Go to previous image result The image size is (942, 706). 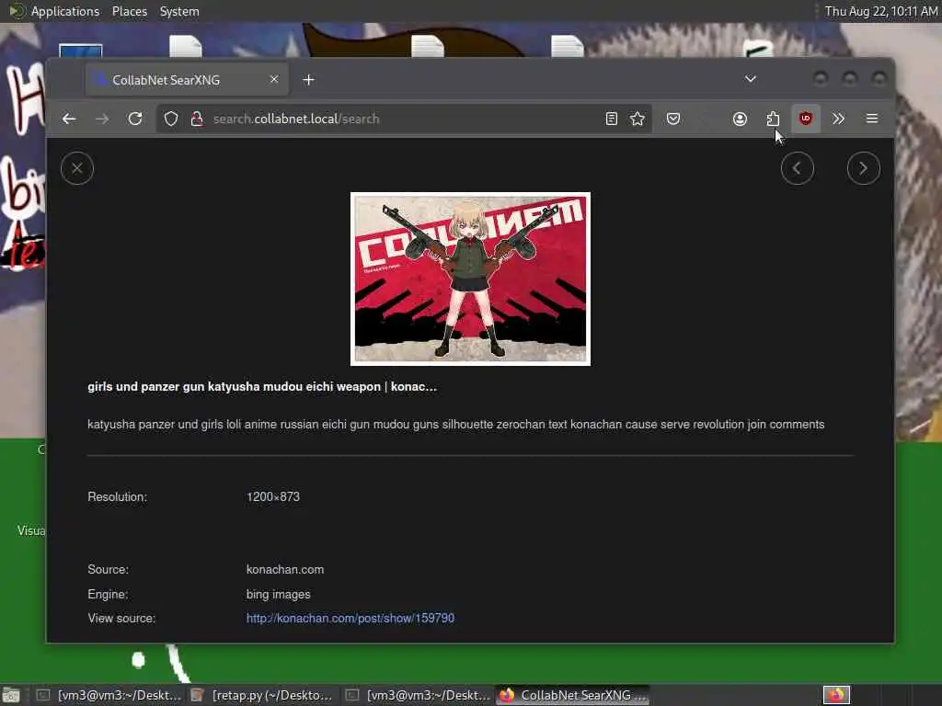point(798,169)
